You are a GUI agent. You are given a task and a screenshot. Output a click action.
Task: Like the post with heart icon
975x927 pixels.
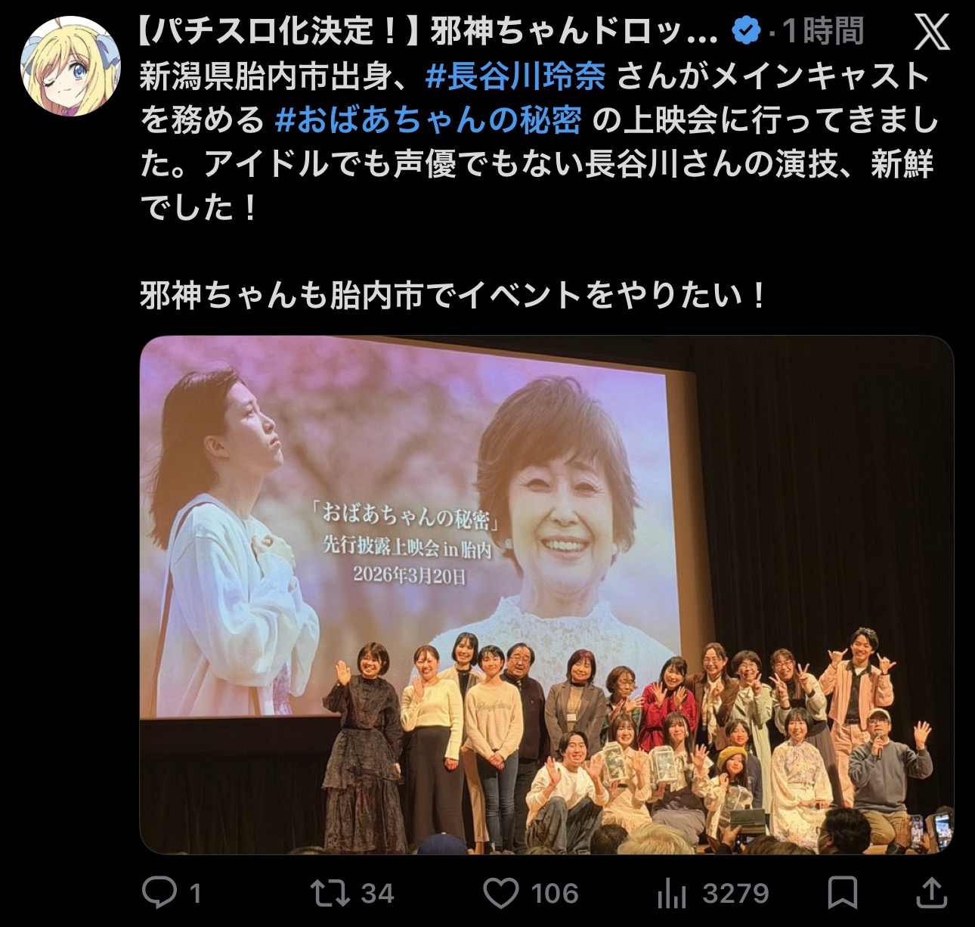coord(501,893)
